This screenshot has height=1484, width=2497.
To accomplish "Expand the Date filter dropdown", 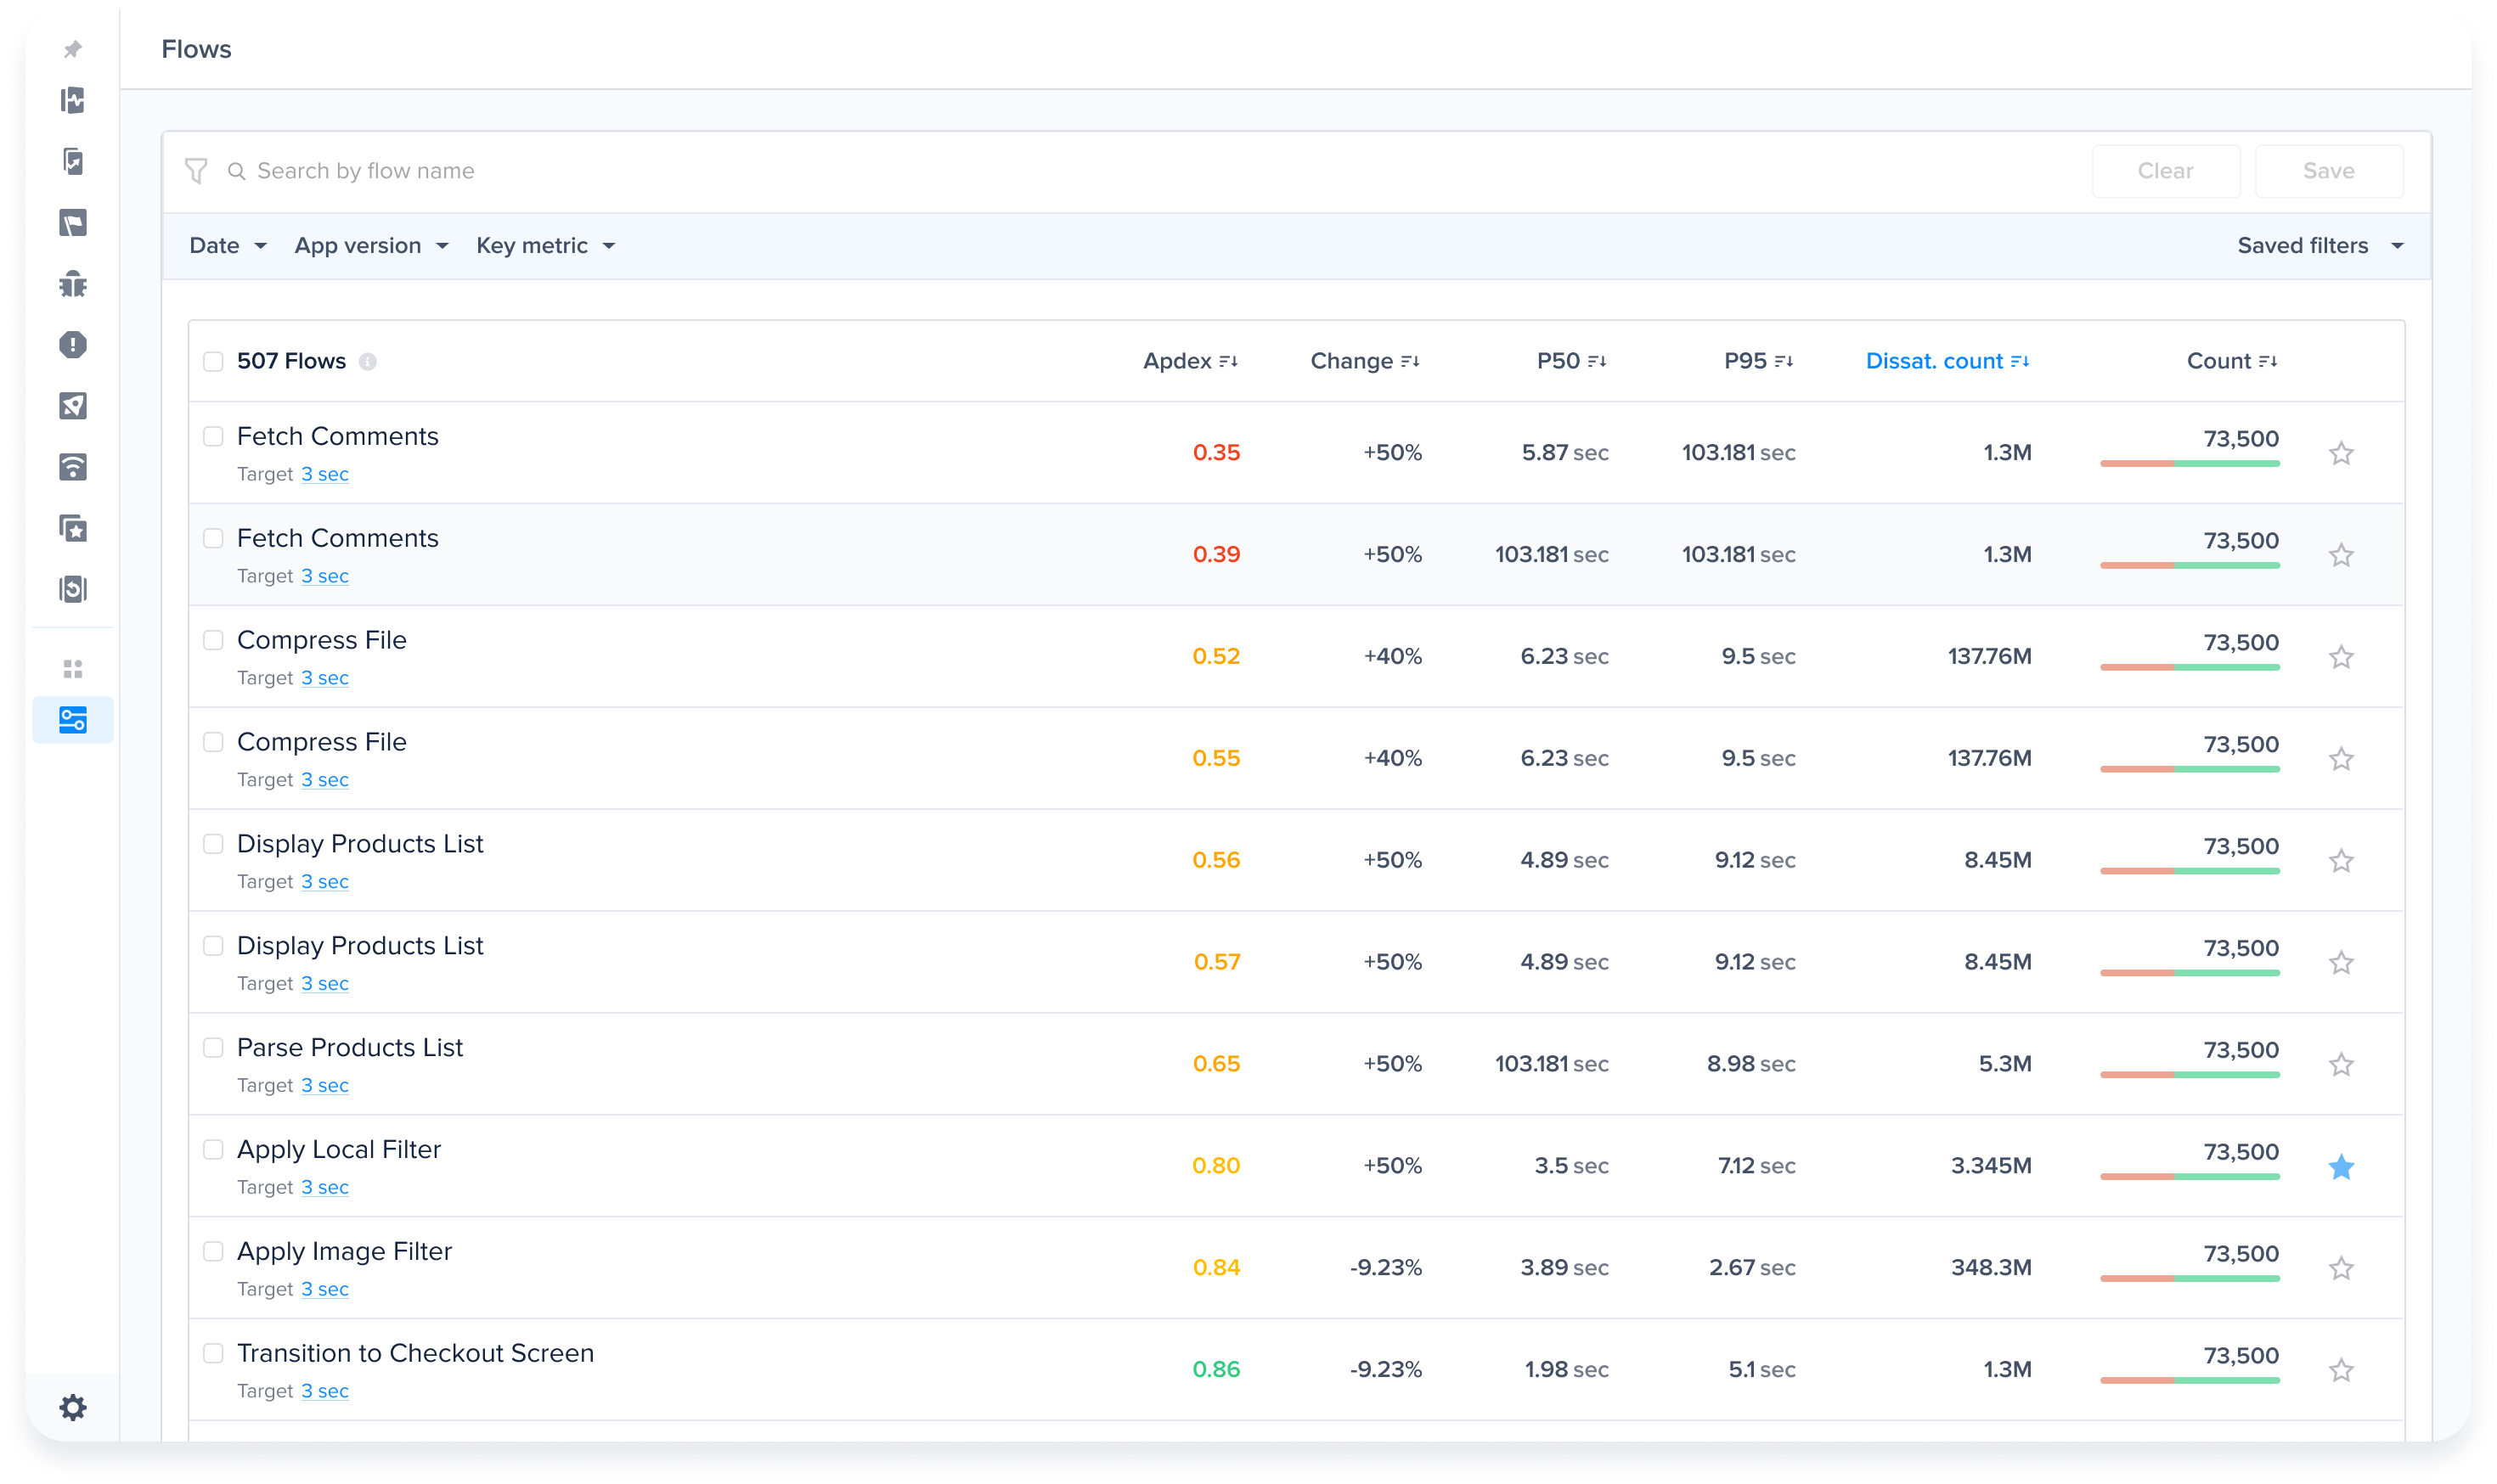I will [228, 246].
